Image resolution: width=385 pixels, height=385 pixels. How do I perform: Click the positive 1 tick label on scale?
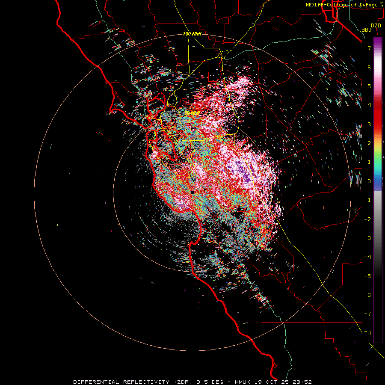[x=369, y=162]
